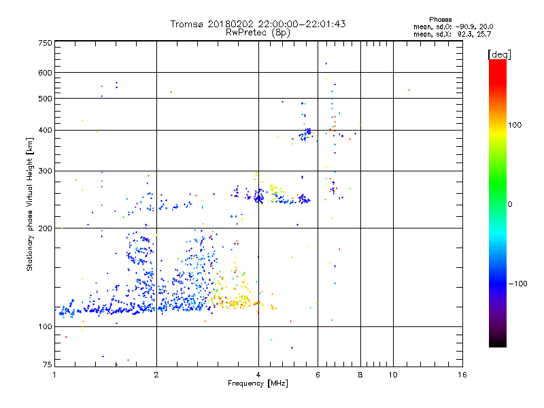544x408 pixels.
Task: Click the '[deg]' colorbar unit label
Action: (x=499, y=54)
